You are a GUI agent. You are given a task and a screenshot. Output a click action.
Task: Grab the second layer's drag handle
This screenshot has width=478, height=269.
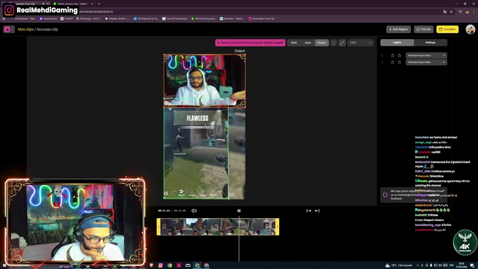pyautogui.click(x=382, y=62)
